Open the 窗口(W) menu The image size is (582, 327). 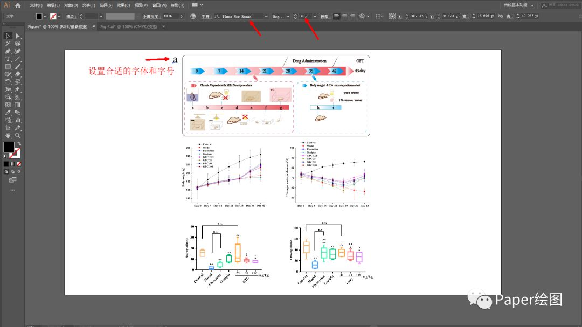tap(160, 5)
